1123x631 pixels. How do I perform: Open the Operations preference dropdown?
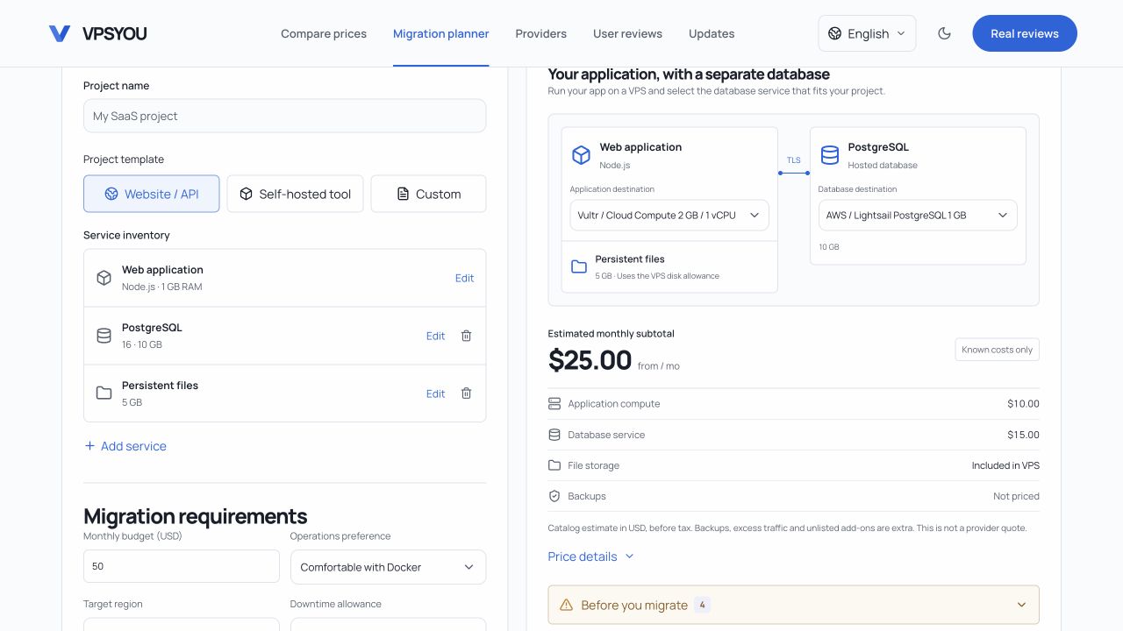pos(388,567)
